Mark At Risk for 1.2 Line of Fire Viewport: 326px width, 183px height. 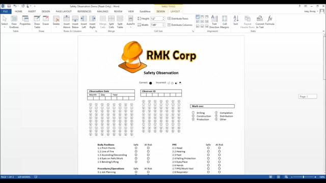pyautogui.click(x=148, y=151)
